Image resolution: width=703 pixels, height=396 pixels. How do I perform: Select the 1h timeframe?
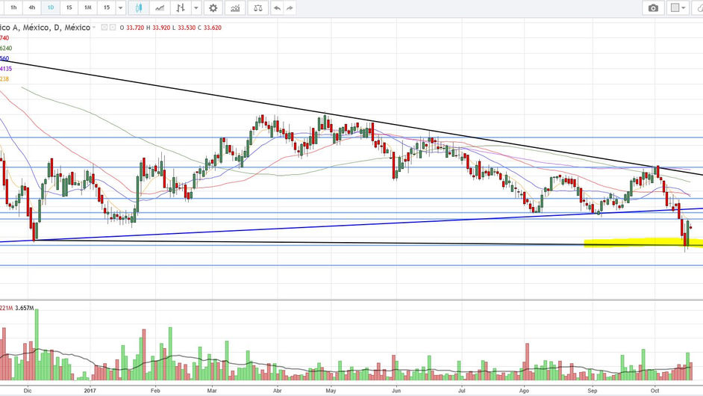coord(13,7)
